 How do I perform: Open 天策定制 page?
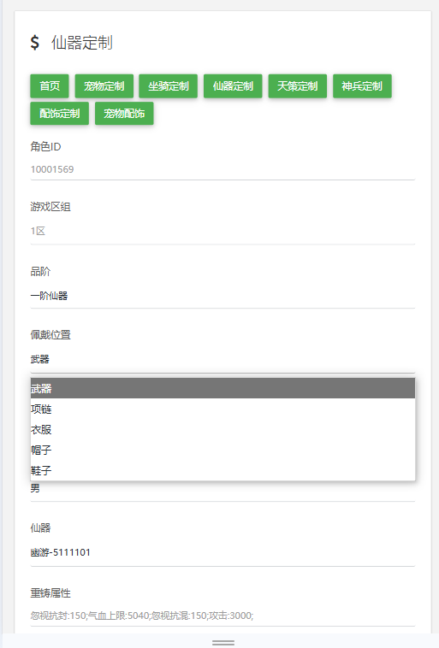298,86
